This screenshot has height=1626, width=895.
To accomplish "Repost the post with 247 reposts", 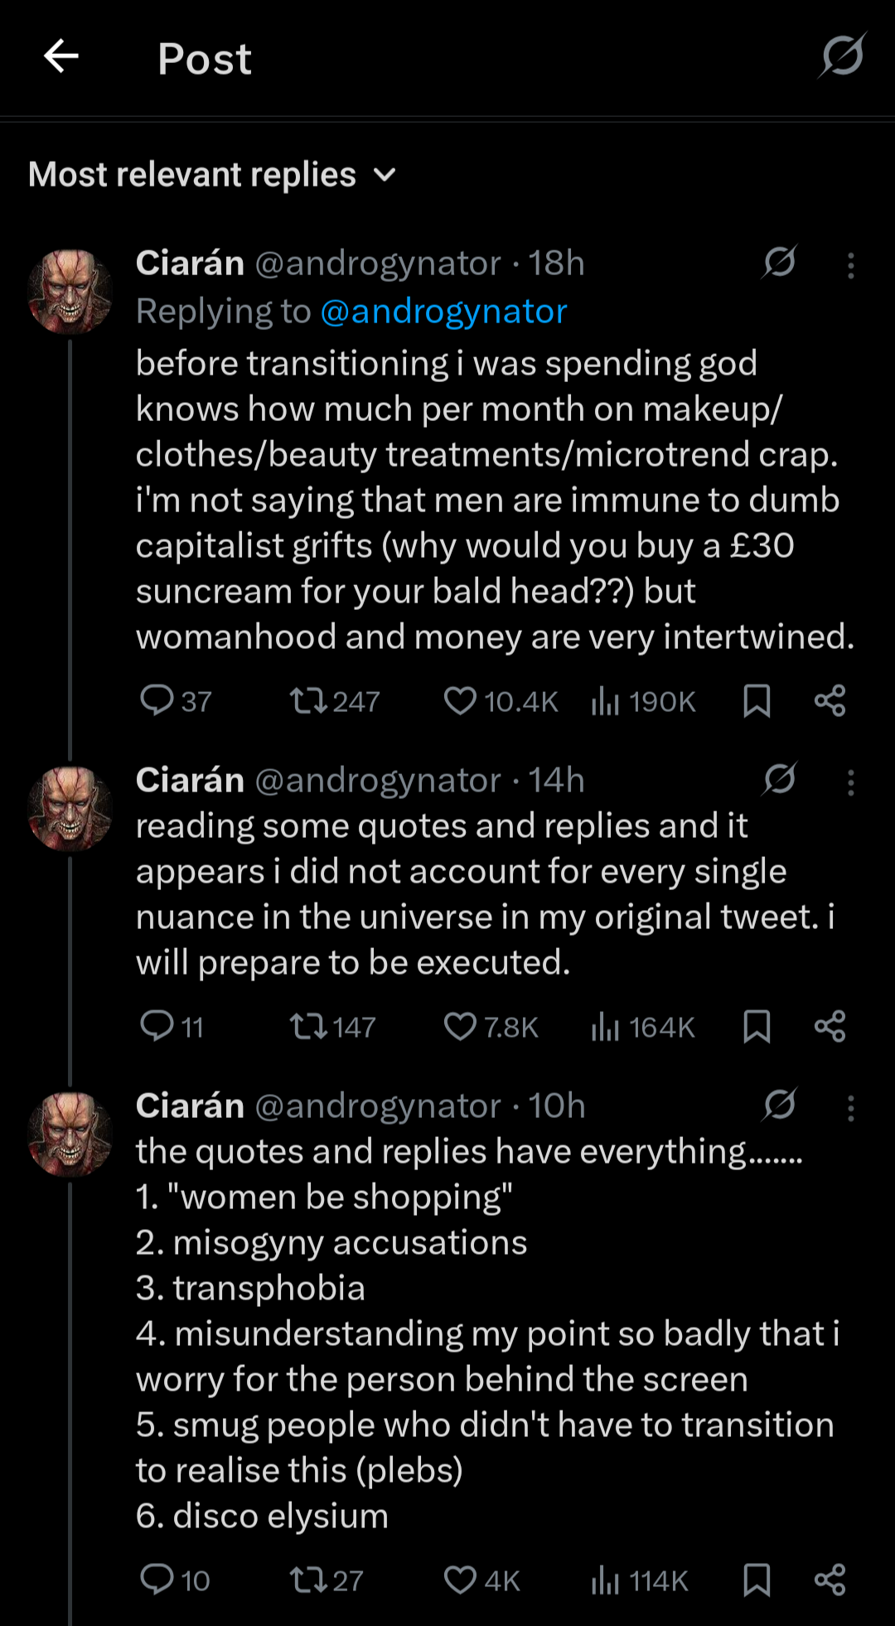I will click(307, 701).
